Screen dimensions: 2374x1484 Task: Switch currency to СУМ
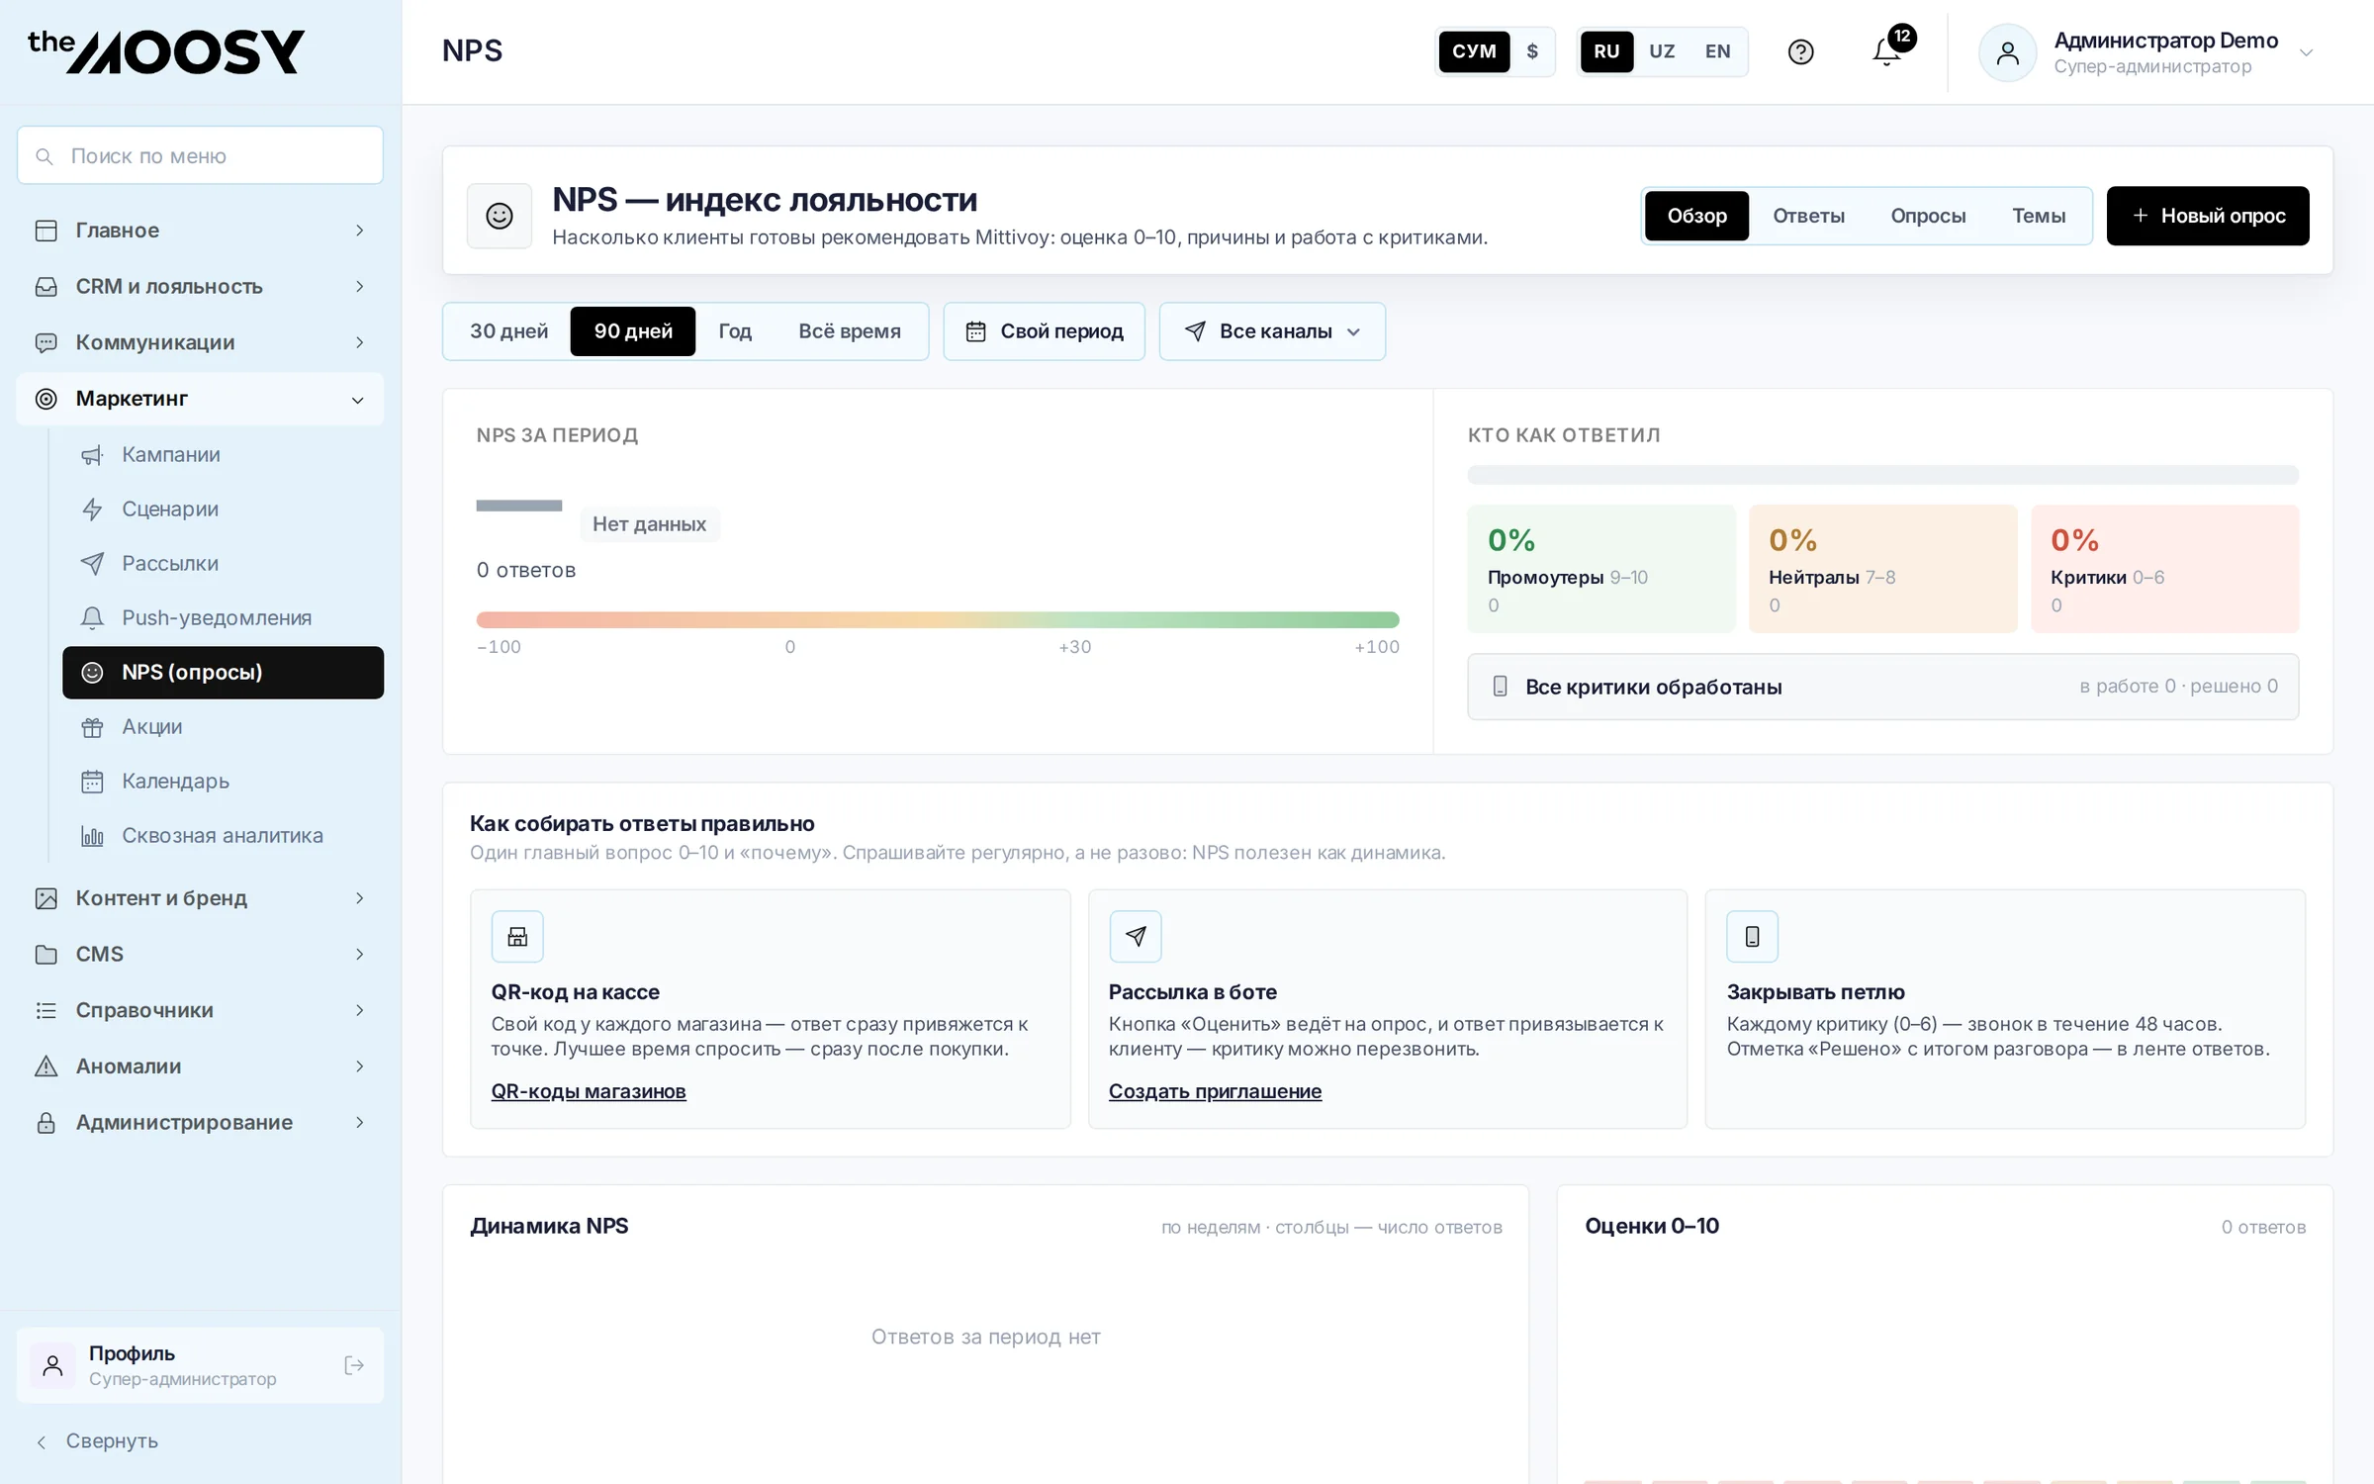tap(1474, 51)
